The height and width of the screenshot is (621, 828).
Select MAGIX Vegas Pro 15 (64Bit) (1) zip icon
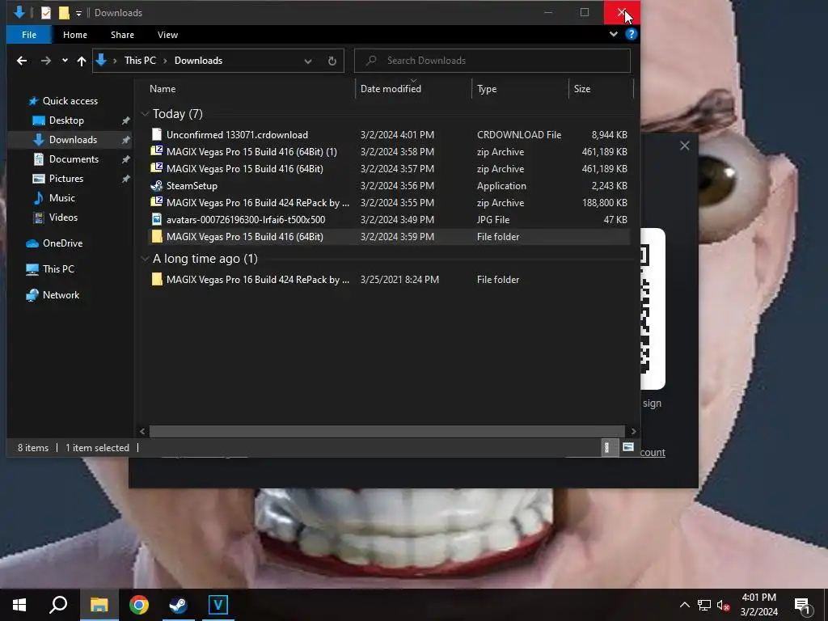156,151
